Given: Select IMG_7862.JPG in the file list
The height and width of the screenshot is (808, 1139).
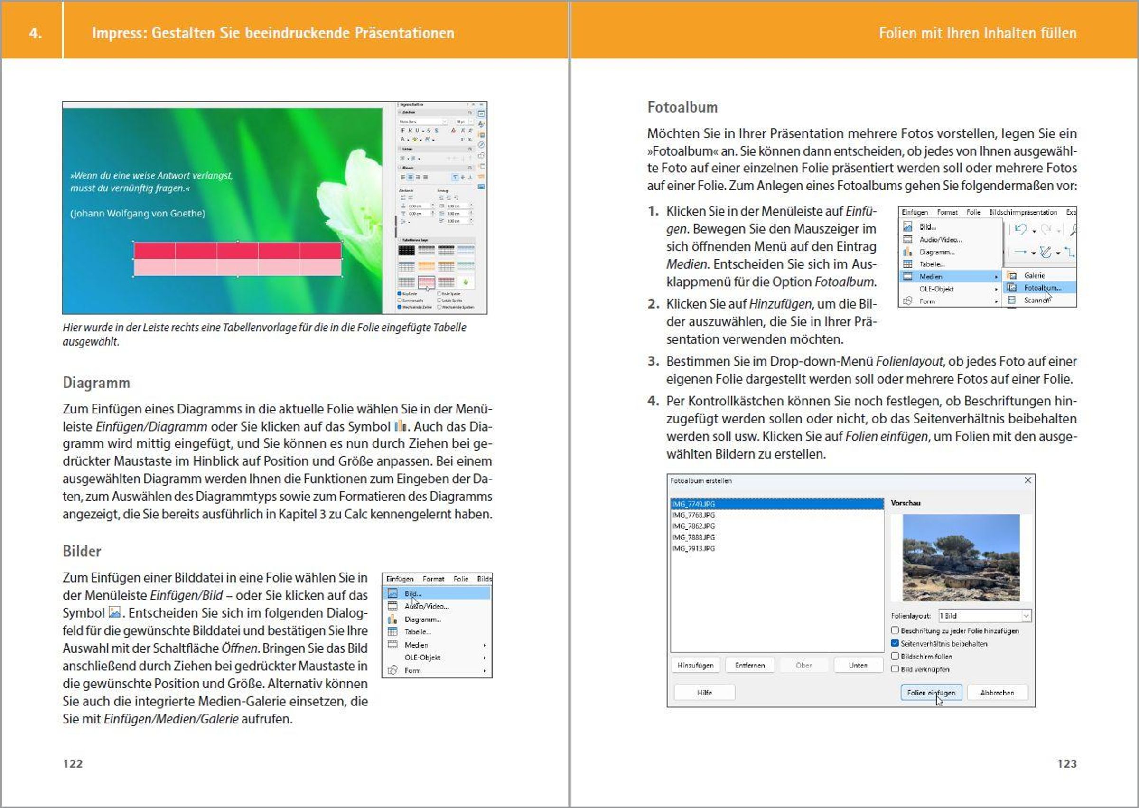Looking at the screenshot, I should click(x=693, y=526).
